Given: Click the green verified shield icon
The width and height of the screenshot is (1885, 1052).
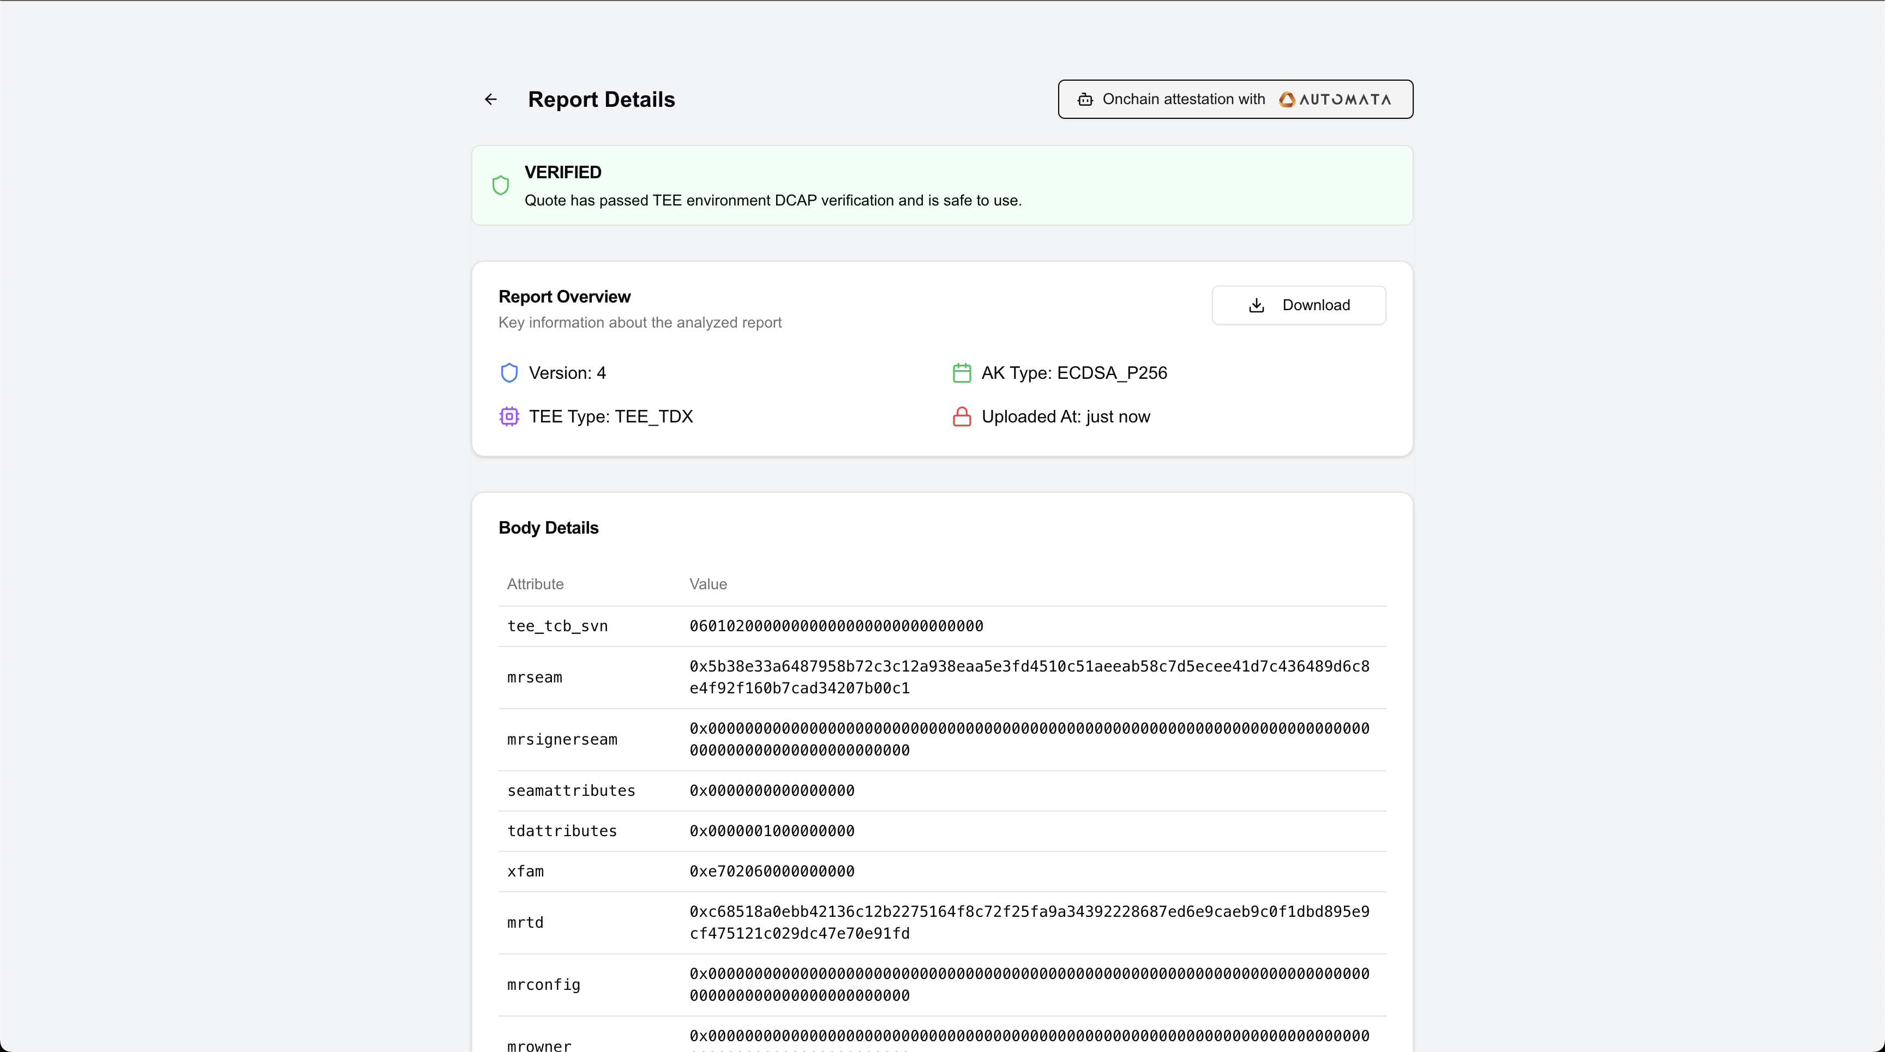Looking at the screenshot, I should [x=501, y=186].
